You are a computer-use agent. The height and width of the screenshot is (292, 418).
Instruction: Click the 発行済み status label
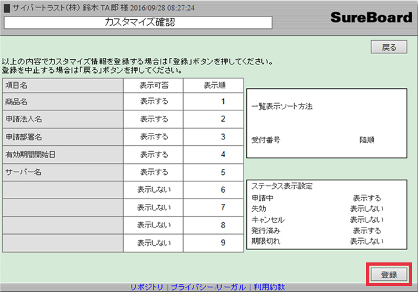tap(264, 231)
